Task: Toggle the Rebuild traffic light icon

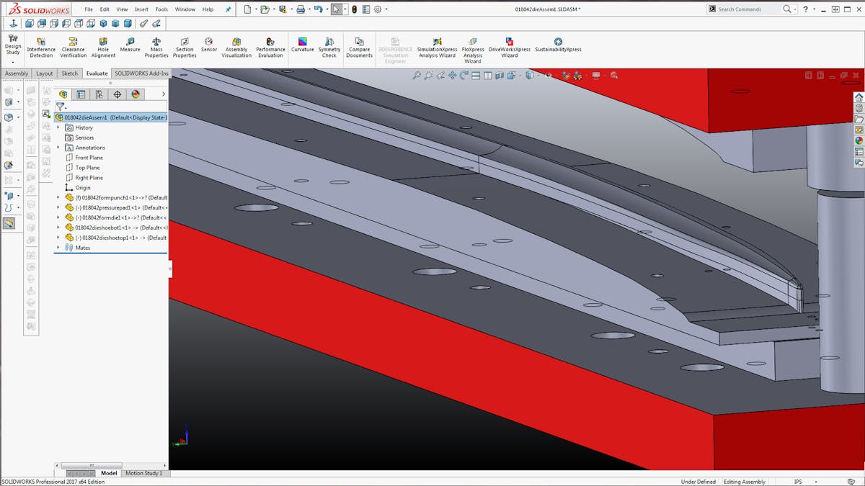Action: (354, 9)
